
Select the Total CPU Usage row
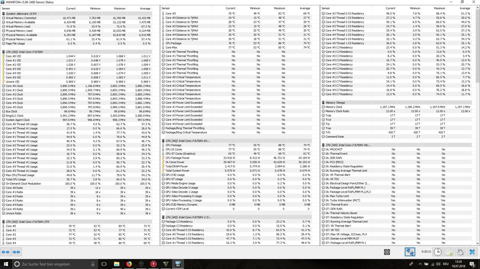[x=76, y=179]
